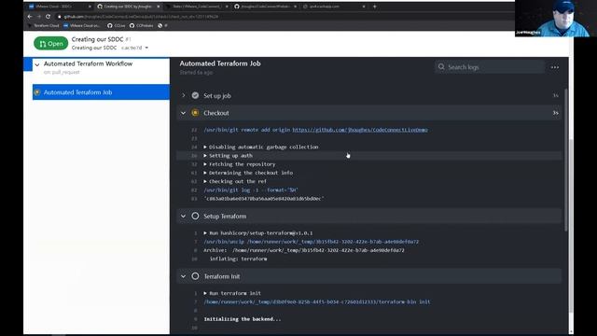
Task: Open the third browser tab, 'VMware_CodeConnect'
Action: coord(196,7)
